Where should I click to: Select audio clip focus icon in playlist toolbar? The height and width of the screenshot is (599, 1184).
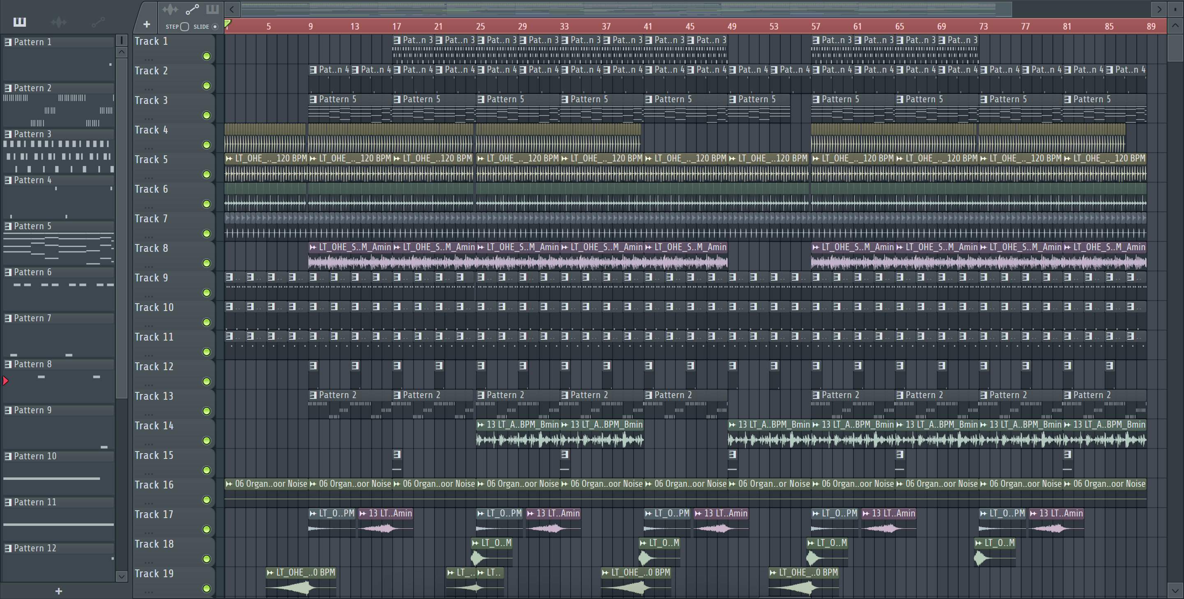pyautogui.click(x=170, y=9)
